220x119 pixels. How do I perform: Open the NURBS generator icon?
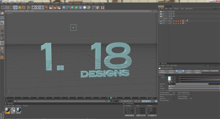[x=72, y=7]
